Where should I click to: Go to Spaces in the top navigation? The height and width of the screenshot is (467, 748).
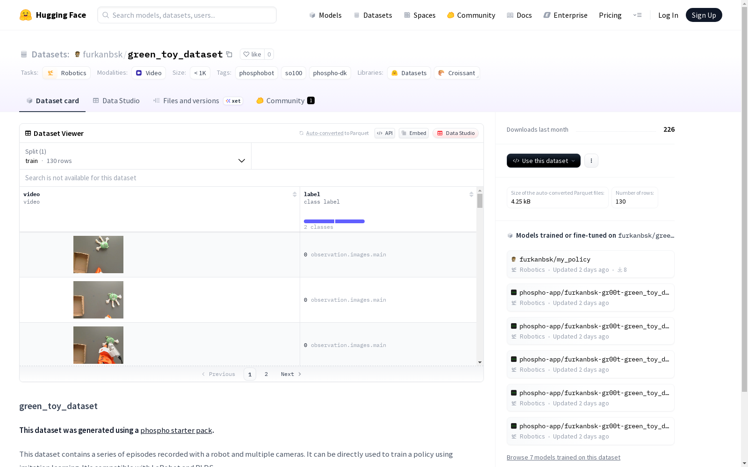420,15
